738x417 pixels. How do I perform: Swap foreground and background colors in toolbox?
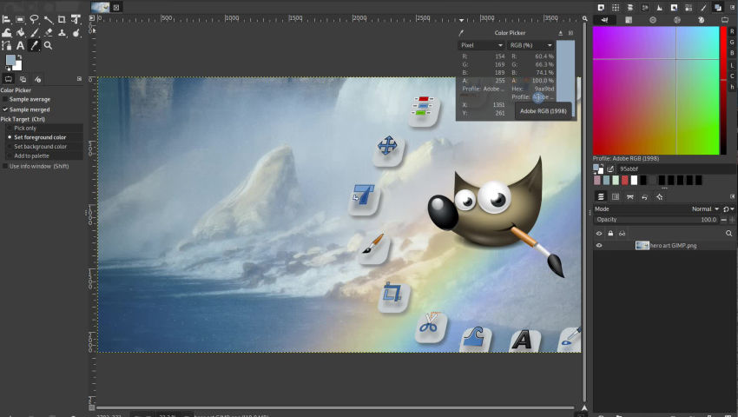[20, 57]
